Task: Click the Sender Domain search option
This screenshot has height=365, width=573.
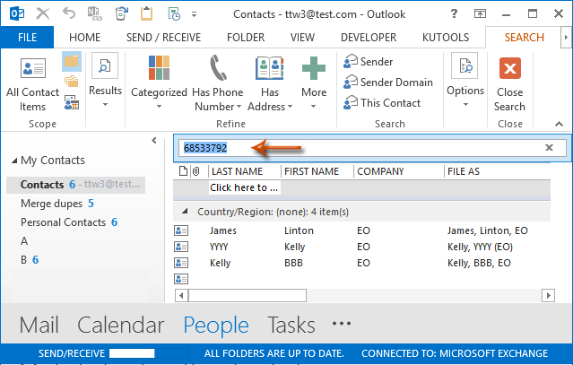Action: coord(388,83)
